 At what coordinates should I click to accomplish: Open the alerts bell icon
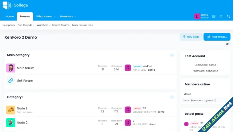click(221, 16)
